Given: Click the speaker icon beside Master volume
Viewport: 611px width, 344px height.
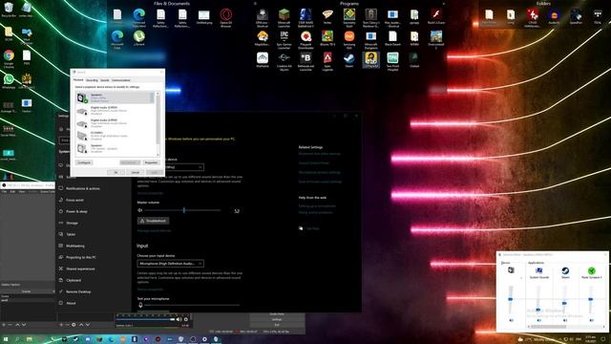Looking at the screenshot, I should coord(140,210).
